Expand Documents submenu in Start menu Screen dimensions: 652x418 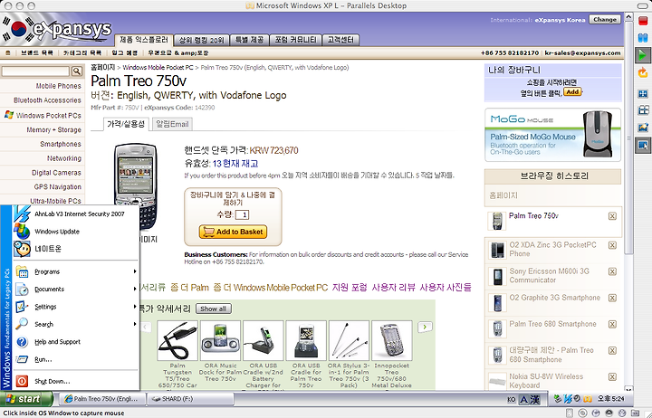(76, 290)
